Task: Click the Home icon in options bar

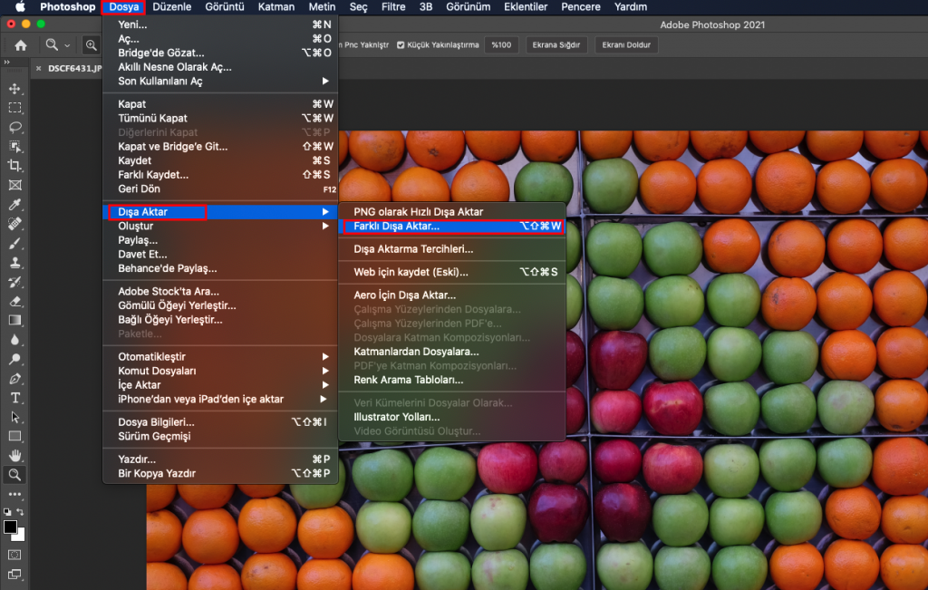Action: tap(21, 45)
